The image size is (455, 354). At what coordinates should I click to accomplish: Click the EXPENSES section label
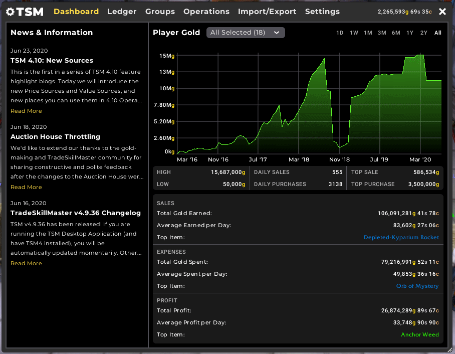click(171, 252)
